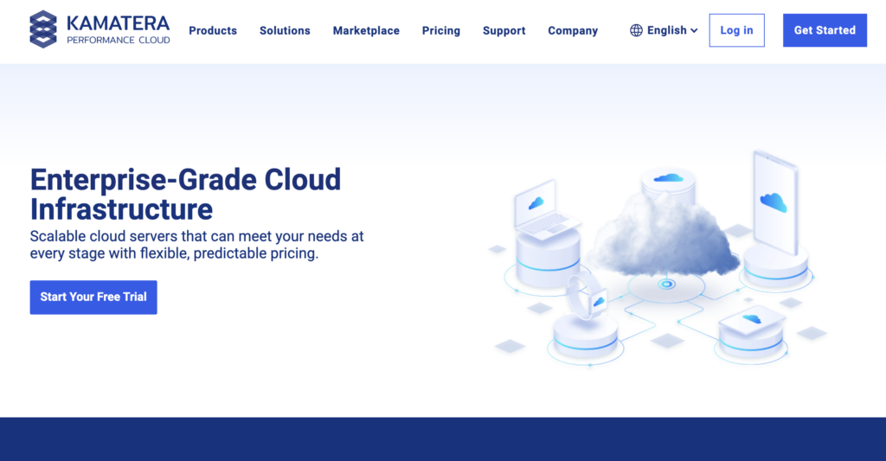
Task: Click Start Your Free Trial button
Action: pos(93,297)
